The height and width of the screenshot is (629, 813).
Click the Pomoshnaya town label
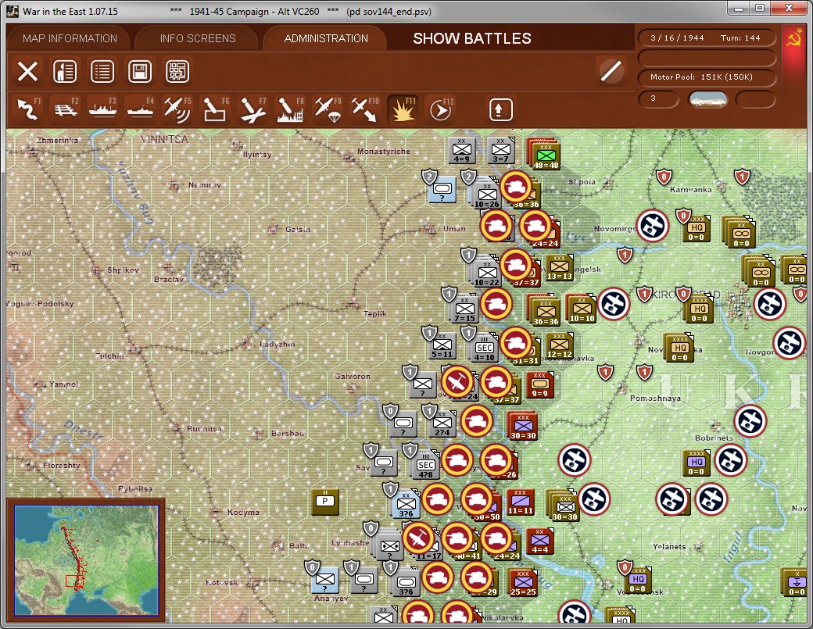point(655,398)
